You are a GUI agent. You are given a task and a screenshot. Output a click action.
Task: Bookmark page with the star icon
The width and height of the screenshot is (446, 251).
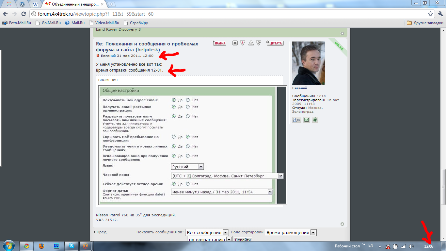431,14
